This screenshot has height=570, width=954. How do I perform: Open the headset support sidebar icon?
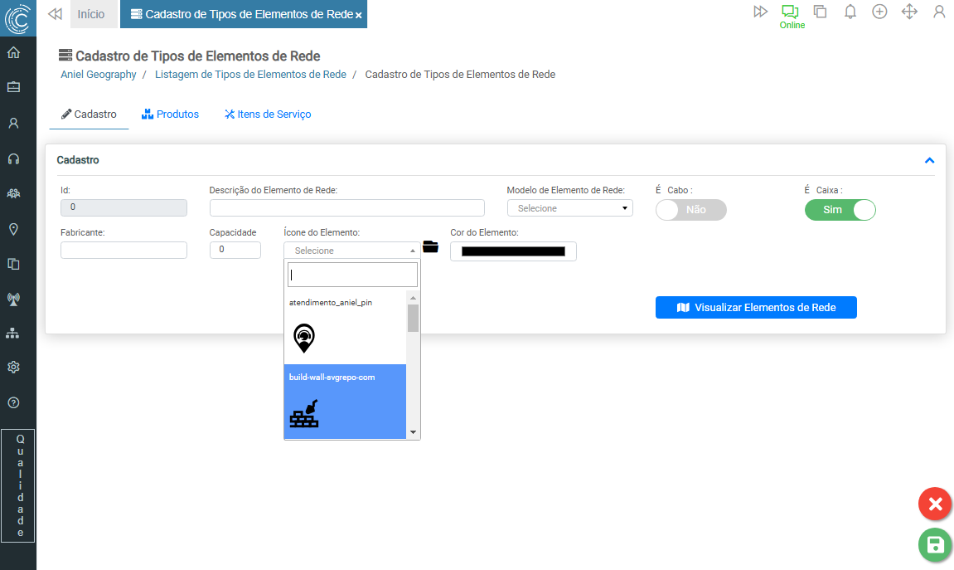[13, 158]
